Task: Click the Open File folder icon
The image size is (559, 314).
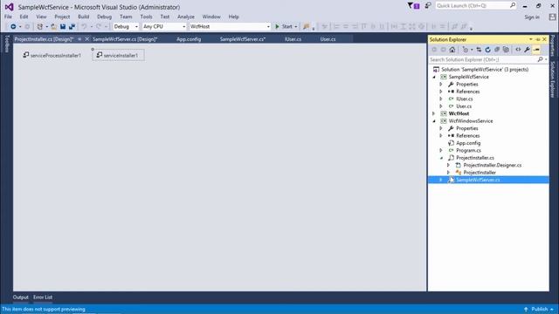Action: (54, 27)
